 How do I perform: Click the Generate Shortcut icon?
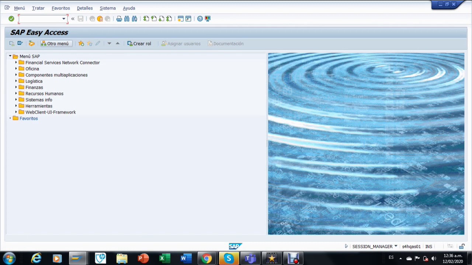coord(188,19)
